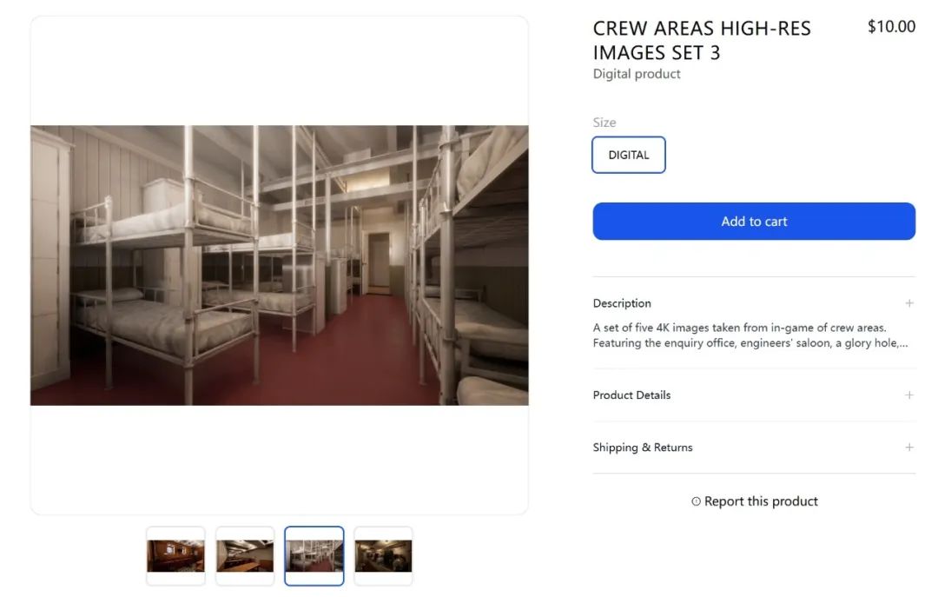The image size is (938, 597).
Task: Click the Digital product subtitle
Action: pos(637,74)
